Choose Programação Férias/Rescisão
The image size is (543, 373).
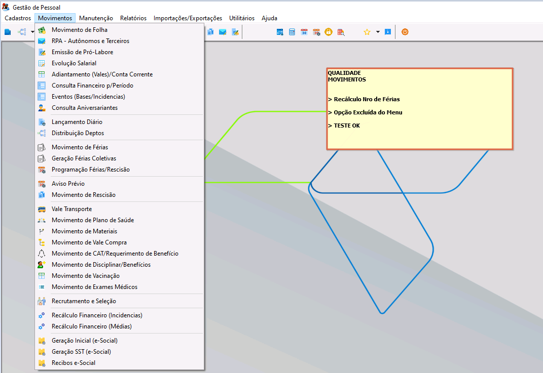click(x=120, y=170)
